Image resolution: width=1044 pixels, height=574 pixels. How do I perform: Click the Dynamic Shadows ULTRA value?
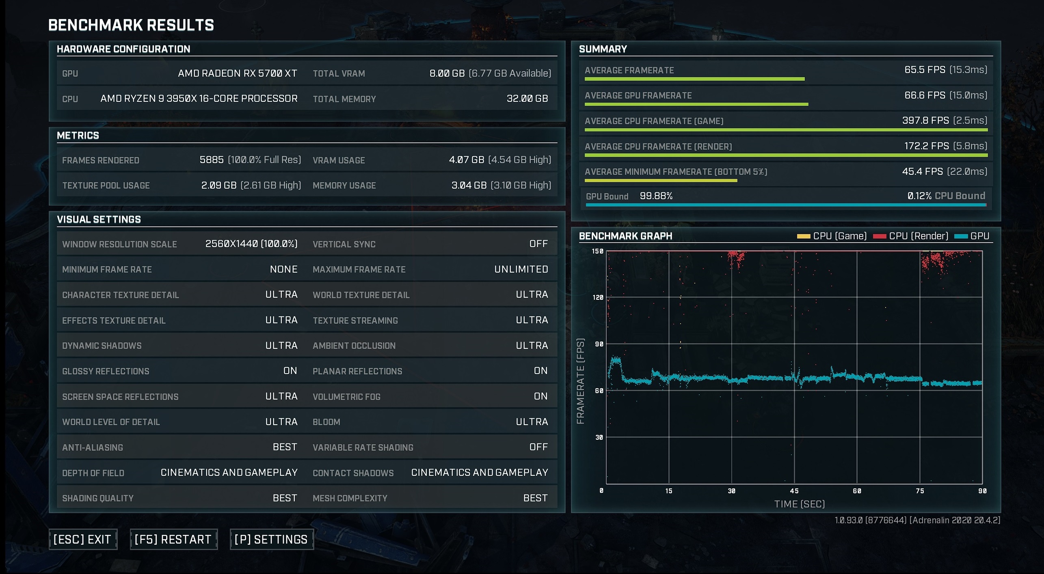[x=281, y=346]
